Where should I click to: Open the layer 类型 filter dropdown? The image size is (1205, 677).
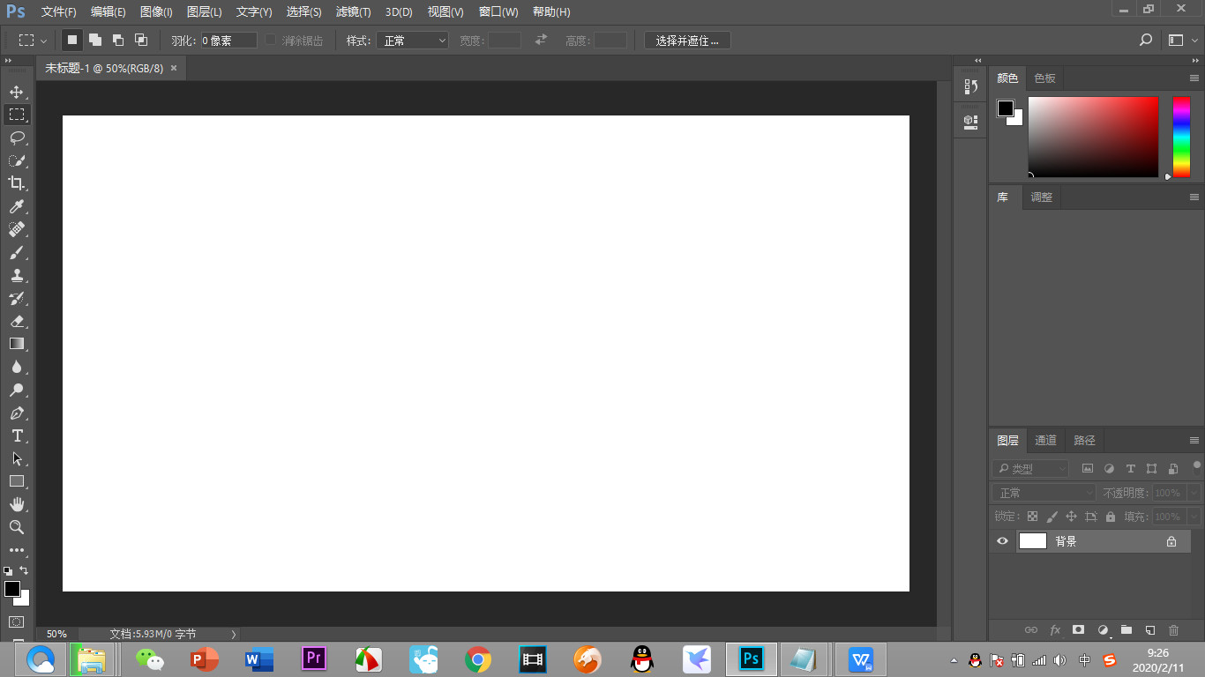1030,469
